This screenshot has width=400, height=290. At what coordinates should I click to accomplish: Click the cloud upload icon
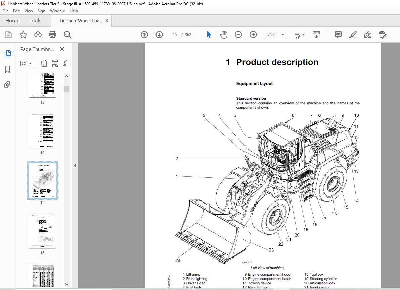[38, 35]
